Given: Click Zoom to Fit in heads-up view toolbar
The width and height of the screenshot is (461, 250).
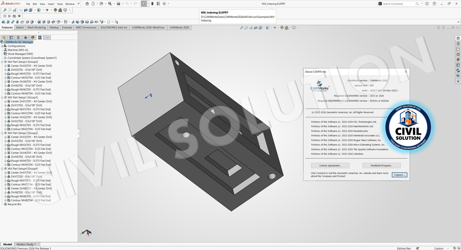Looking at the screenshot, I should (242, 28).
